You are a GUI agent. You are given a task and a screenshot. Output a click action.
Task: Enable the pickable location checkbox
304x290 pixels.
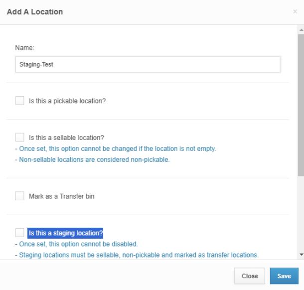[20, 101]
